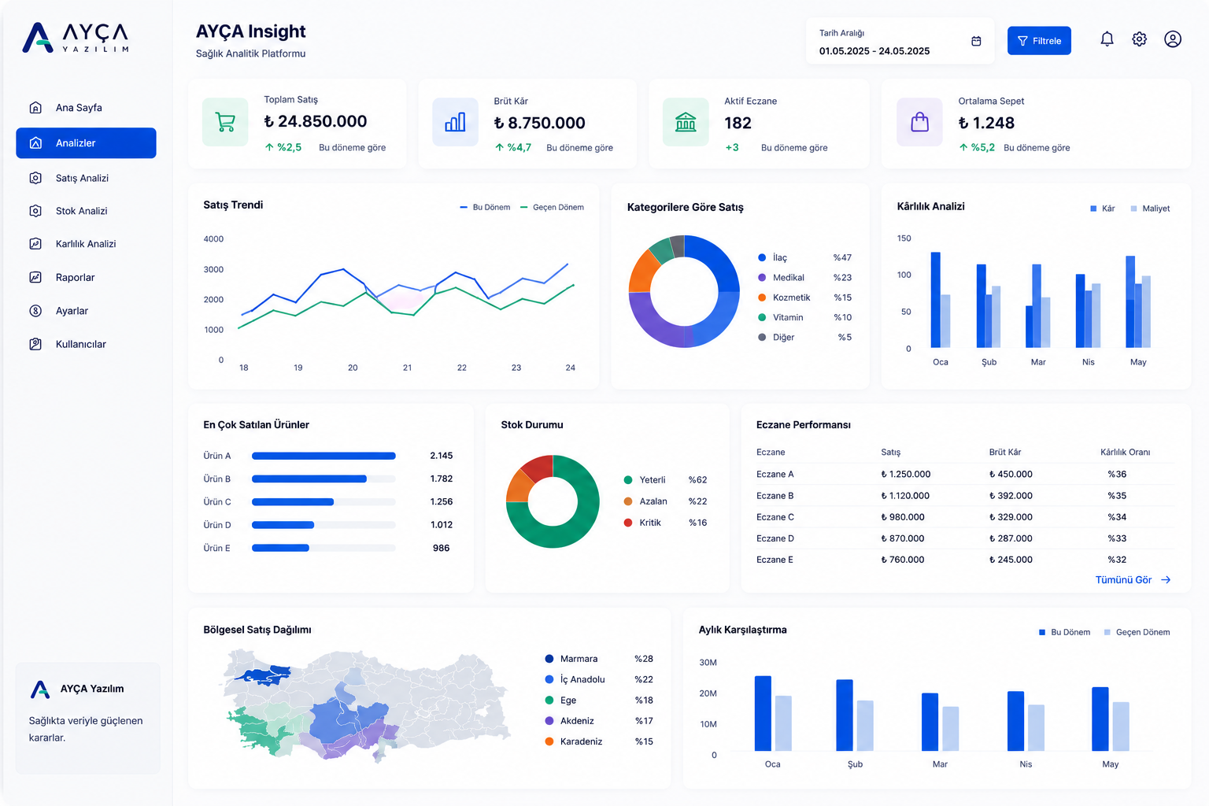Screen dimensions: 1209x806
Task: Open settings gear icon in header
Action: click(x=1139, y=39)
